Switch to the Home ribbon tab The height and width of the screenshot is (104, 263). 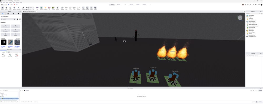(x=112, y=5)
